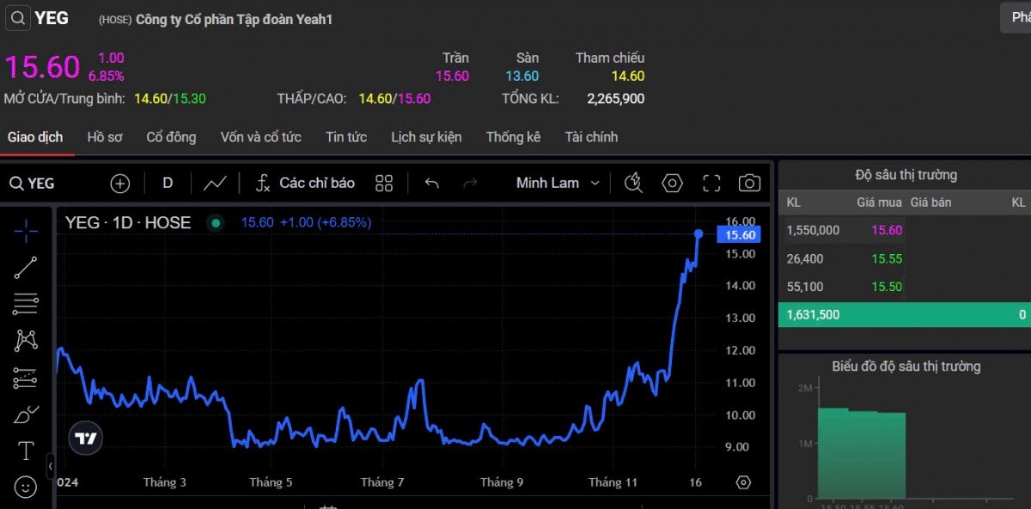Add a comparison symbol with plus icon

(x=120, y=183)
